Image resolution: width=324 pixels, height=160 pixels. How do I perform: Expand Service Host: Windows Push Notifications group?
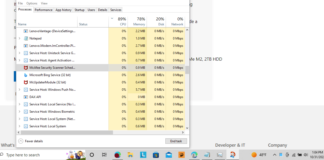click(x=20, y=90)
